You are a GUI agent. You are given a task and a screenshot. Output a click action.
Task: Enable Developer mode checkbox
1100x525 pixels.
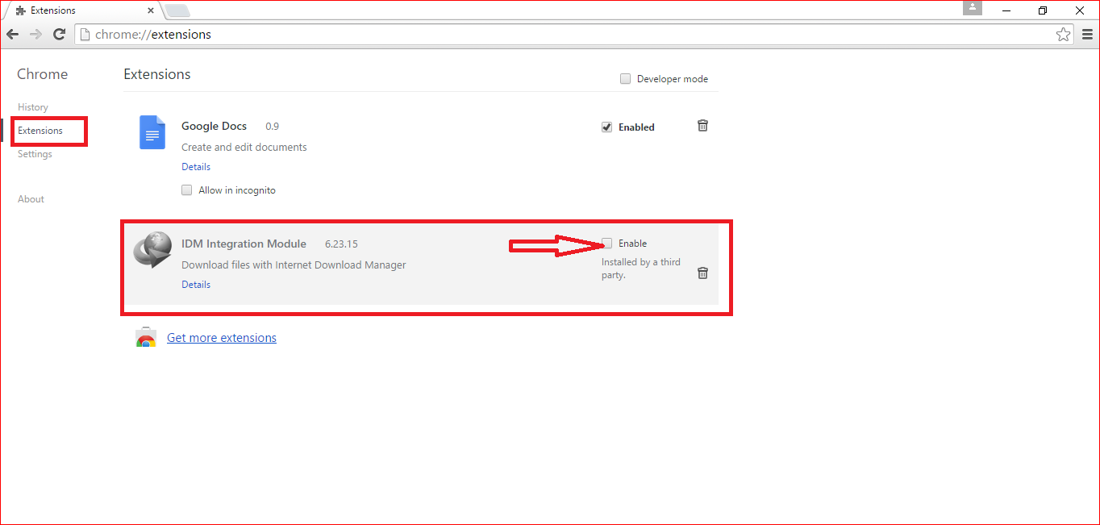[x=625, y=79]
